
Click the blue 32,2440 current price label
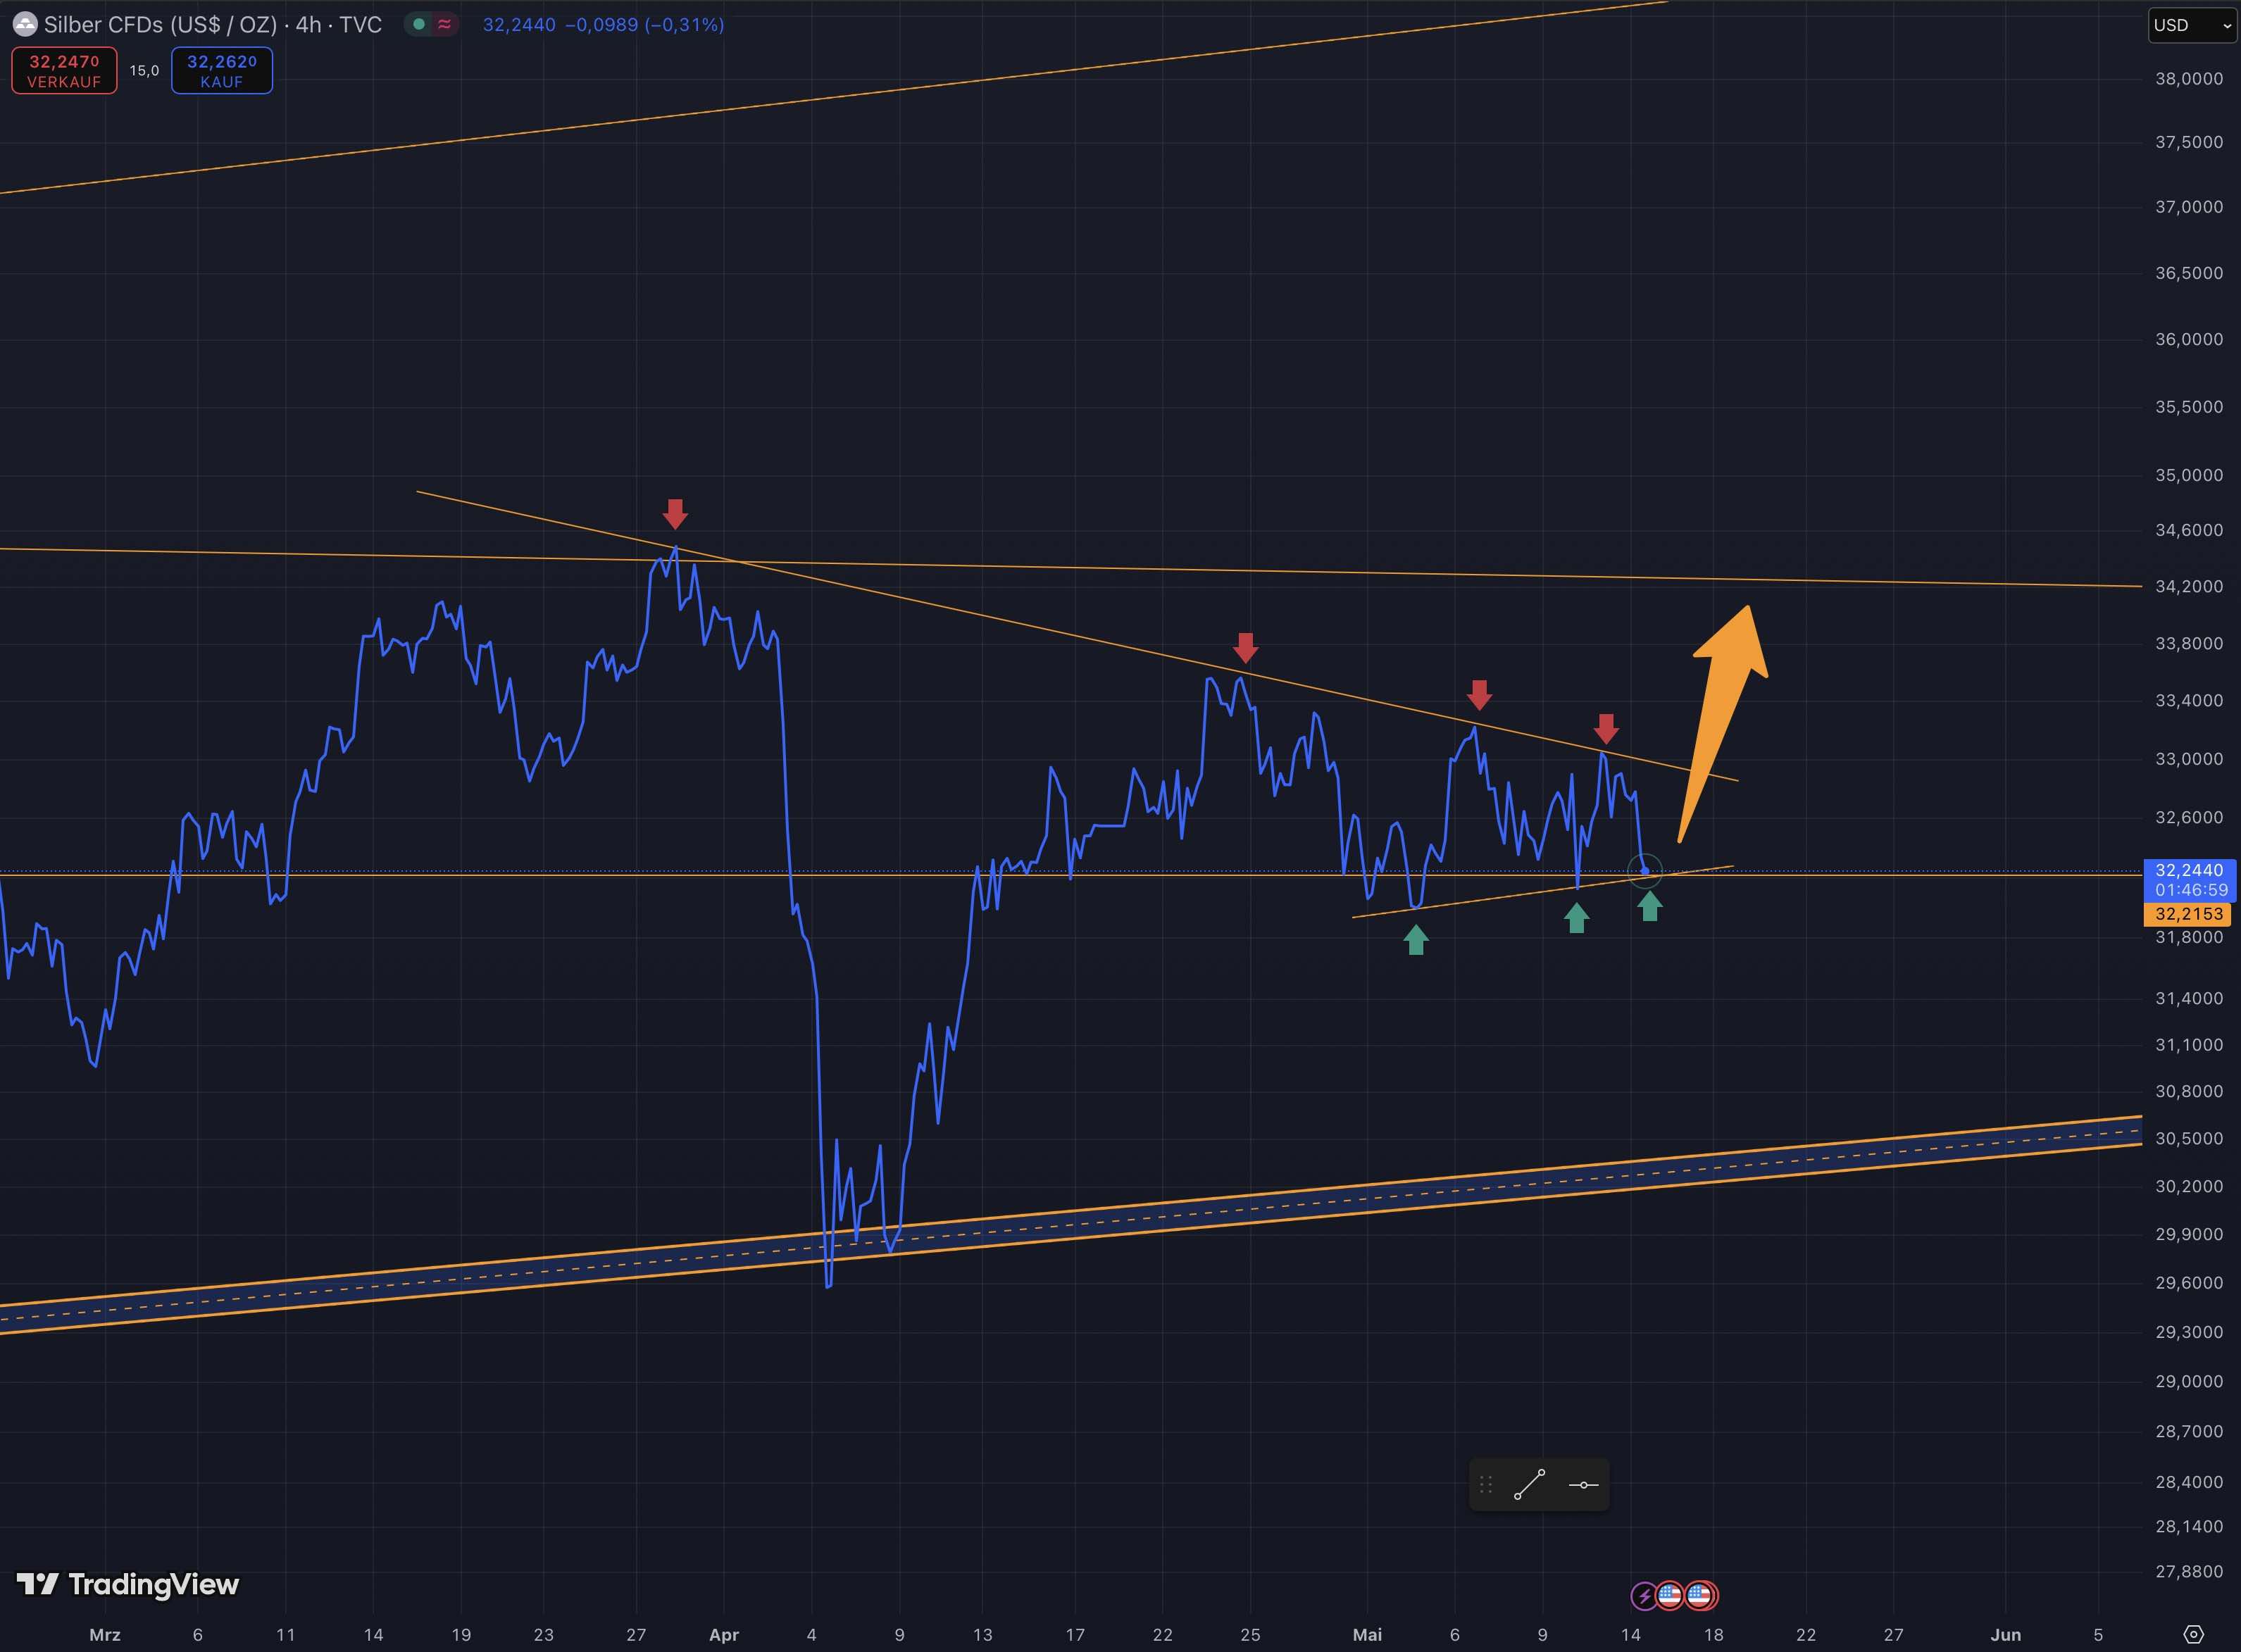tap(2189, 870)
